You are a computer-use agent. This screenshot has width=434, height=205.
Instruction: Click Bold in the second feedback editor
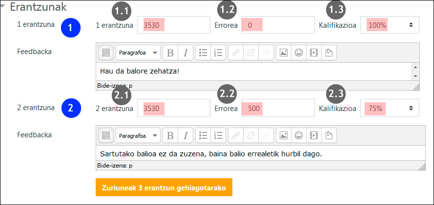pos(170,135)
